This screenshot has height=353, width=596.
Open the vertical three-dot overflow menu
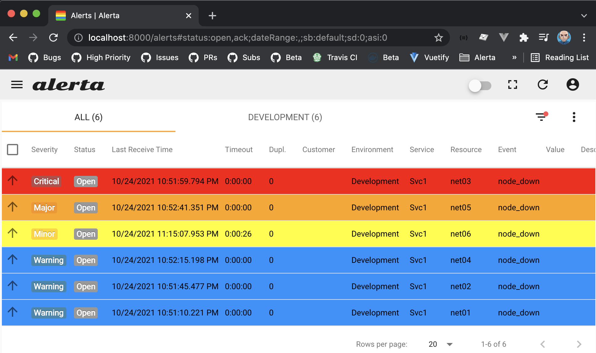coord(574,117)
